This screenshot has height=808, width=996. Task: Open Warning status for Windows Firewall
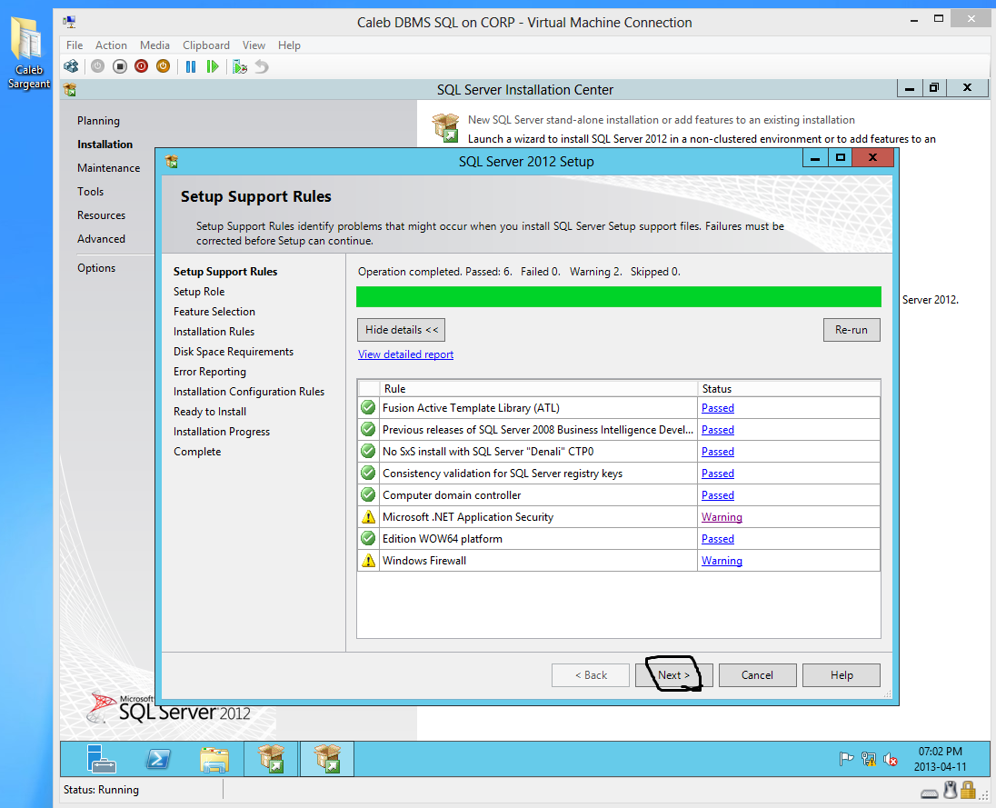pyautogui.click(x=722, y=560)
